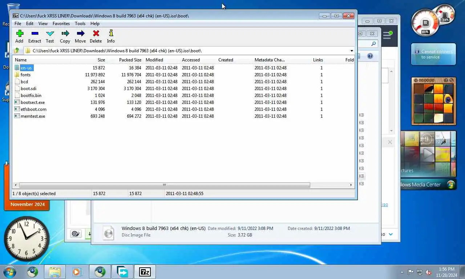Click the Extract toolbar icon
The width and height of the screenshot is (465, 279).
click(x=35, y=33)
